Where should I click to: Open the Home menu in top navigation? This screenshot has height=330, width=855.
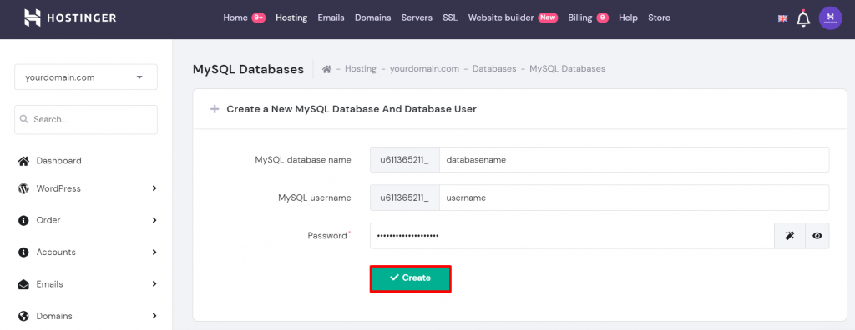235,18
